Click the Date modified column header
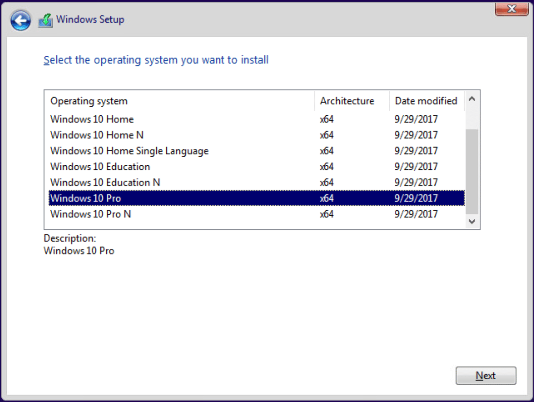 426,101
